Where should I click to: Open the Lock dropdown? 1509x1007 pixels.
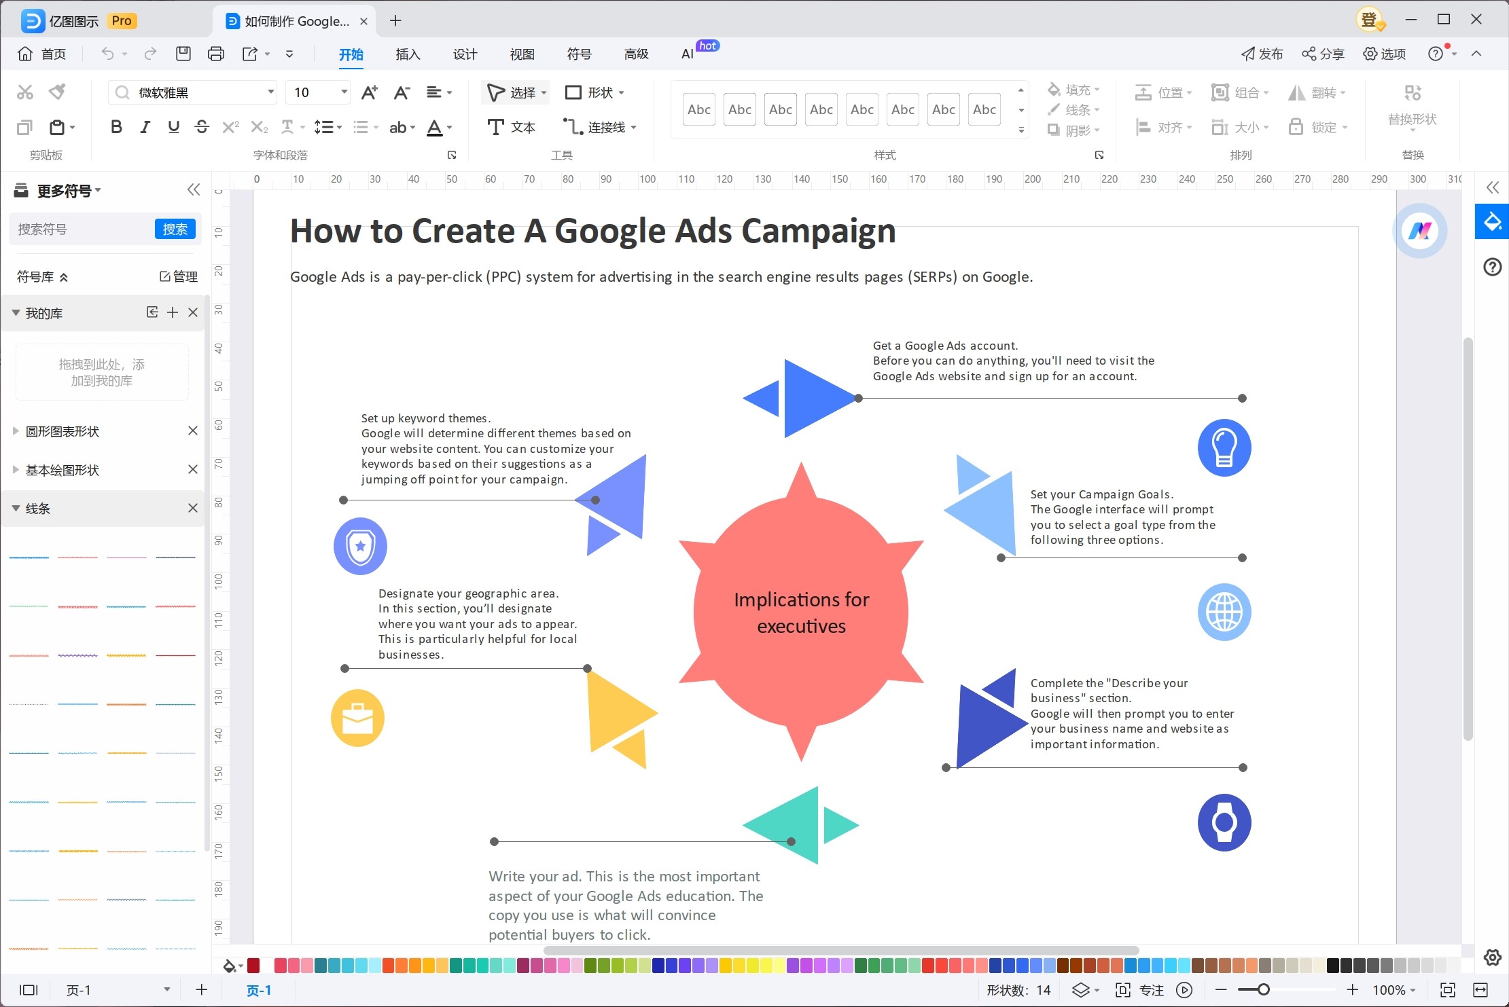pos(1318,127)
